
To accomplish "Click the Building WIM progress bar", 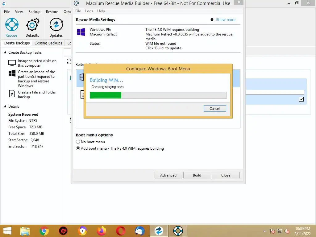I will coord(158,95).
